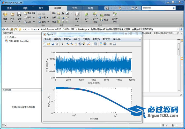Click the Print figure icon
This screenshot has width=185, height=129.
tap(57, 44)
